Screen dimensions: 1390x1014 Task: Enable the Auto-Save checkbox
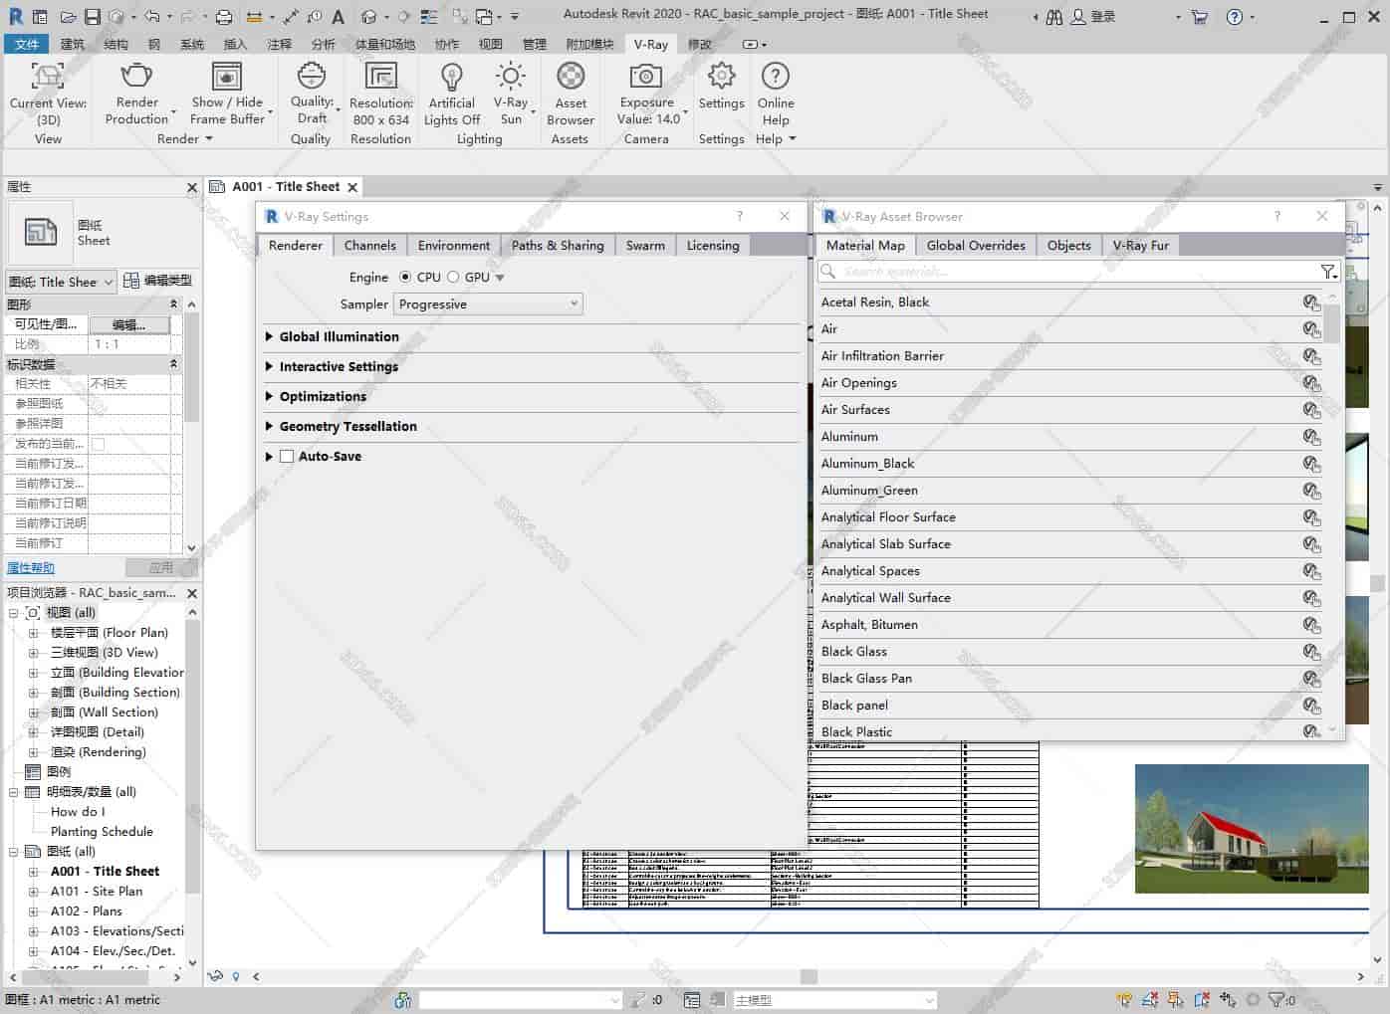coord(287,457)
